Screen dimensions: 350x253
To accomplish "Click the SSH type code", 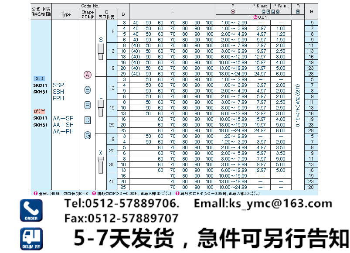I will click(58, 92).
